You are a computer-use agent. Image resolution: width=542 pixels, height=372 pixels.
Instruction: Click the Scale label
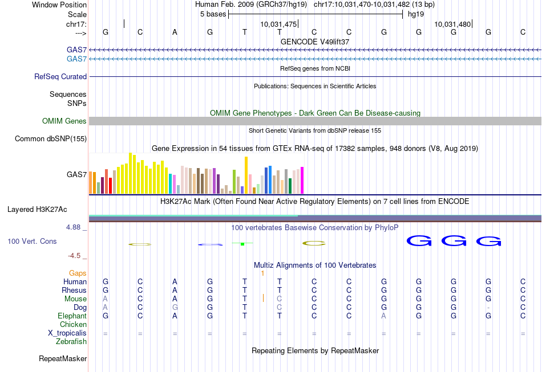click(77, 14)
